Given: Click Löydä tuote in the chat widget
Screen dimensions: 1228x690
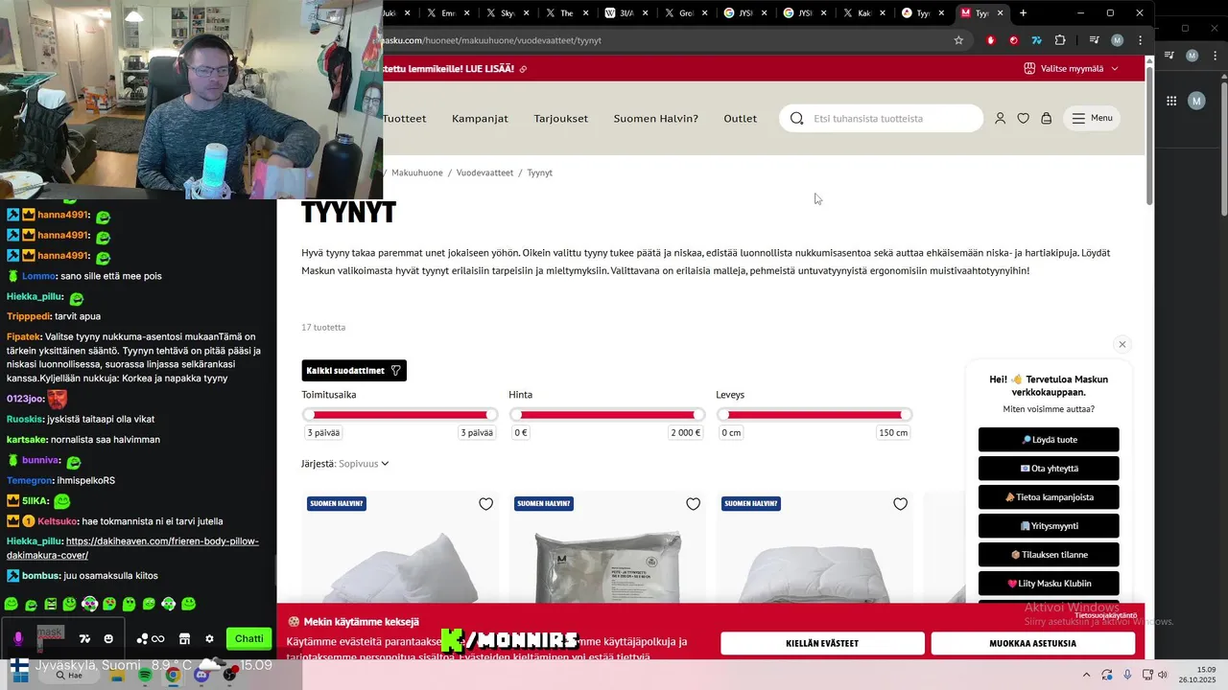Looking at the screenshot, I should click(x=1049, y=440).
